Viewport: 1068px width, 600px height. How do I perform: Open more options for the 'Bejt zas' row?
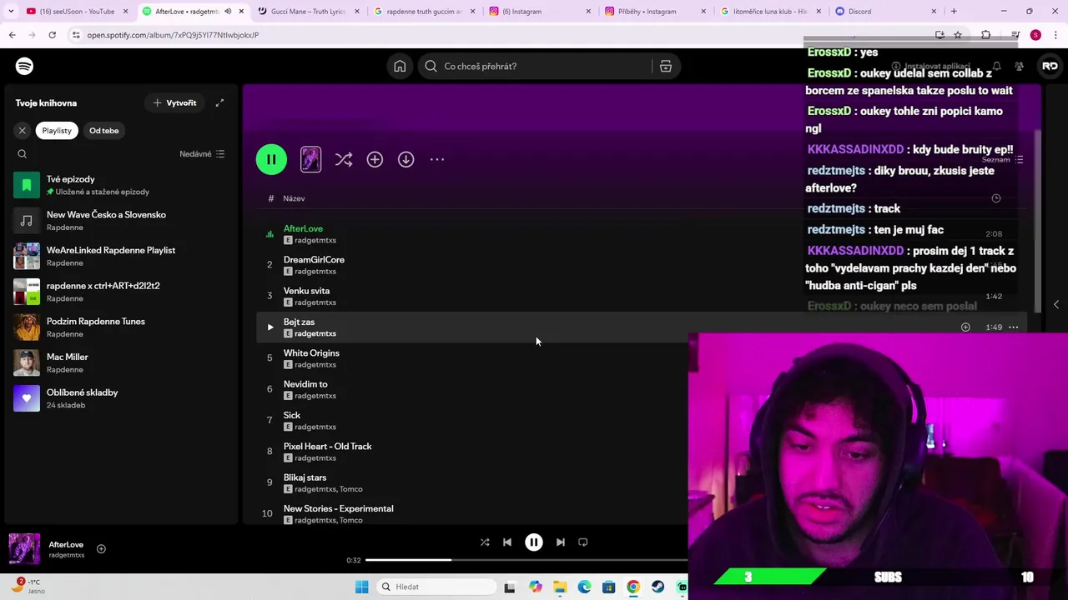1013,327
